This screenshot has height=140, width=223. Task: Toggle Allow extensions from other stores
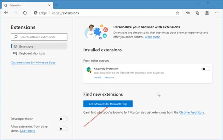point(63,129)
